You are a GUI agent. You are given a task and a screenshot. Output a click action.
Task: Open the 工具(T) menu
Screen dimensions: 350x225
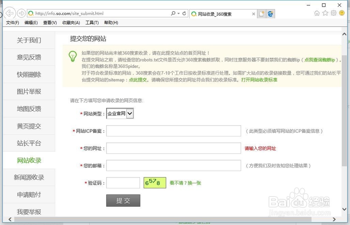click(92, 23)
